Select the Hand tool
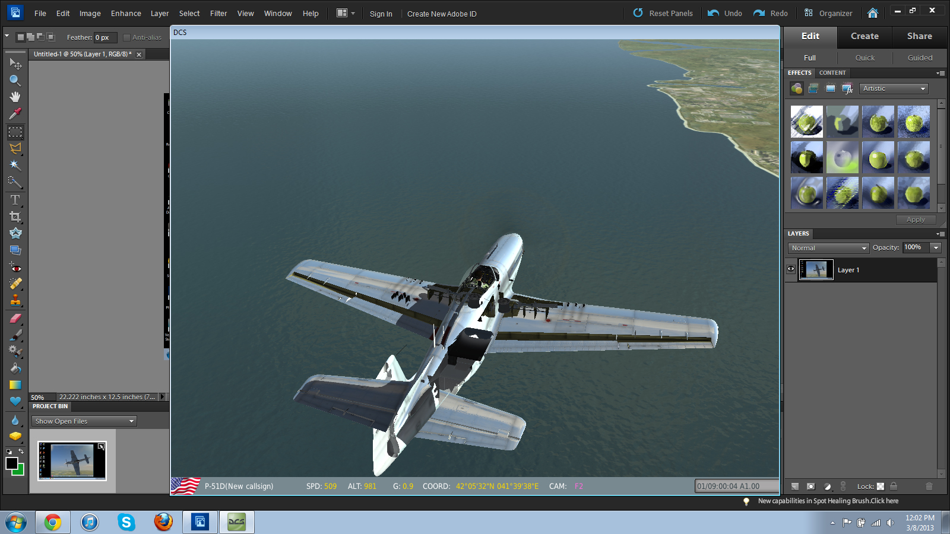This screenshot has height=534, width=950. coord(15,97)
